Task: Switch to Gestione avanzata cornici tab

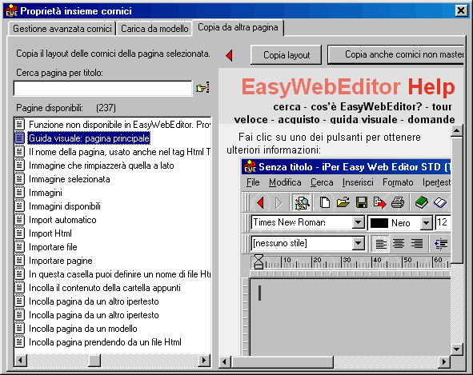Action: point(62,29)
